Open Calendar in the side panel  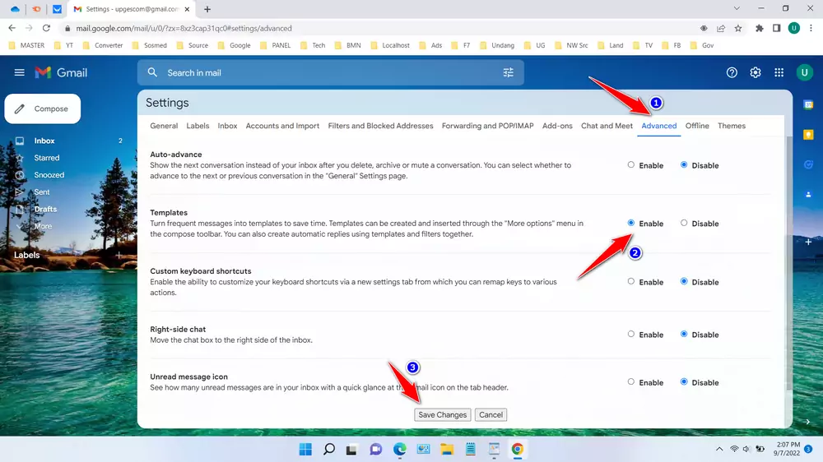pos(808,105)
